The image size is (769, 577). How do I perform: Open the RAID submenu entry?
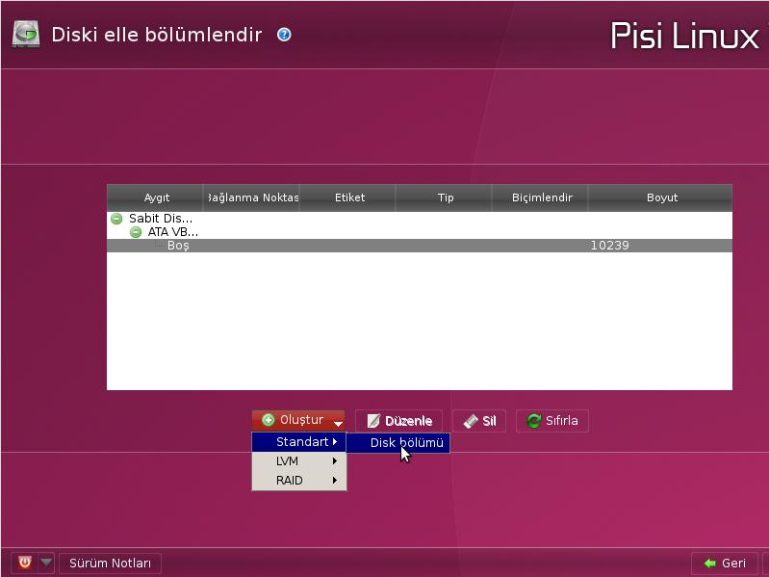coord(299,481)
